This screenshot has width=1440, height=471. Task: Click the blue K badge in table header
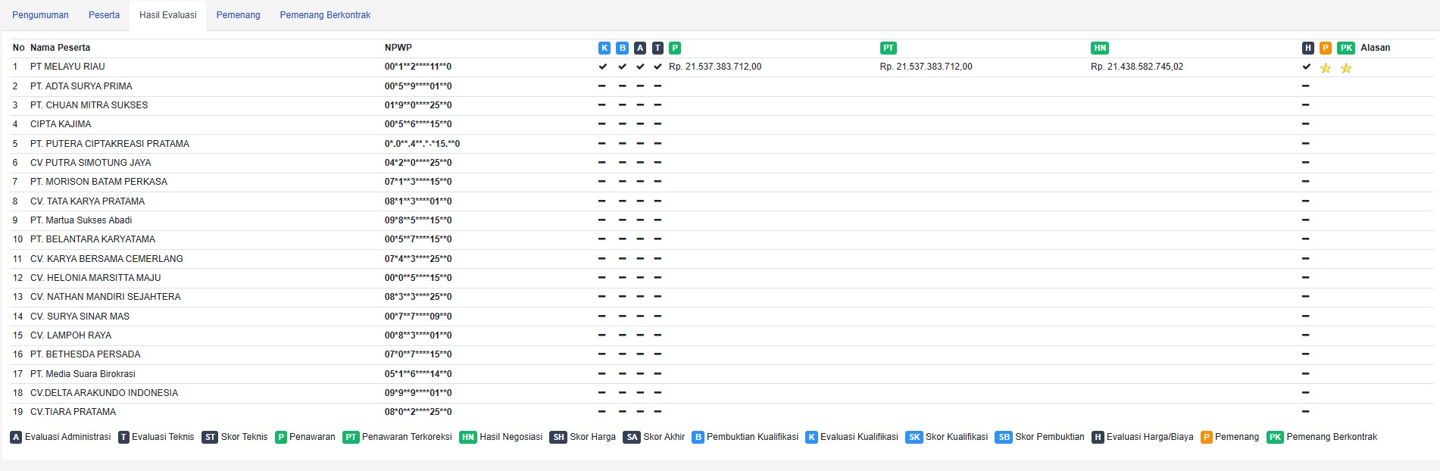pyautogui.click(x=604, y=48)
